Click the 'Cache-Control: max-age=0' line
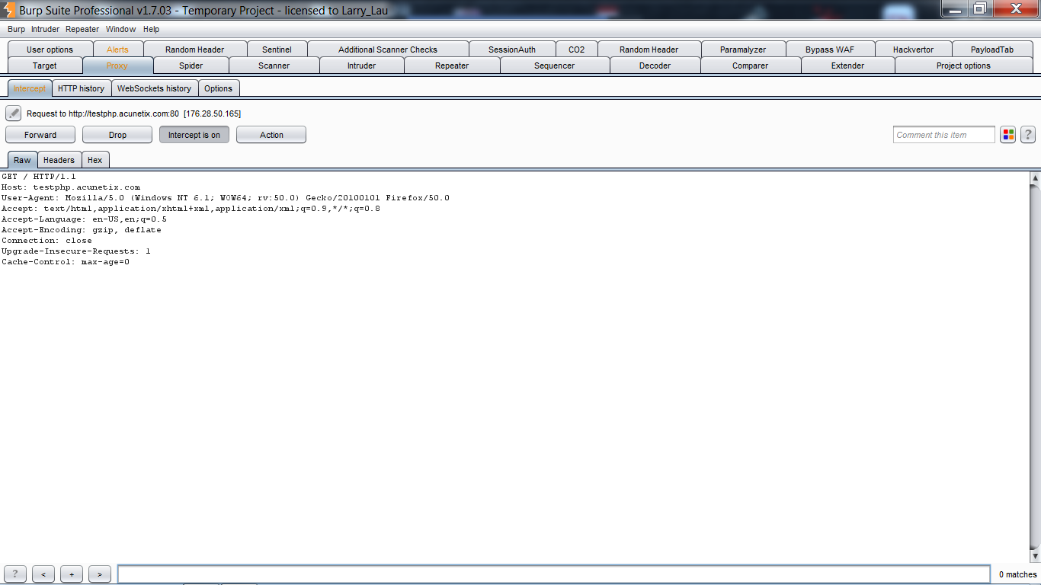Image resolution: width=1041 pixels, height=585 pixels. pos(66,262)
